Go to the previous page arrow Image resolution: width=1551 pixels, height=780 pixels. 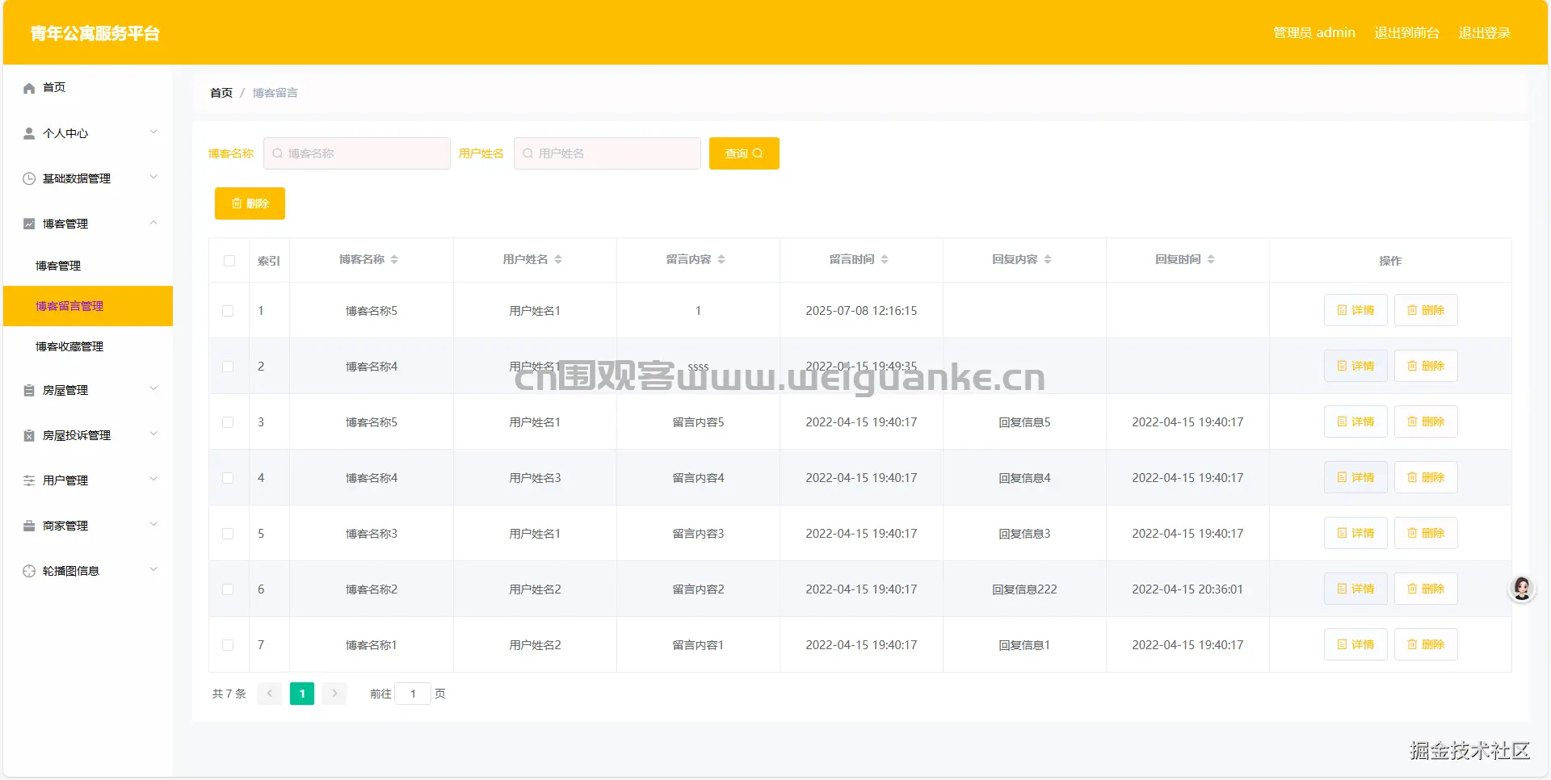point(270,694)
